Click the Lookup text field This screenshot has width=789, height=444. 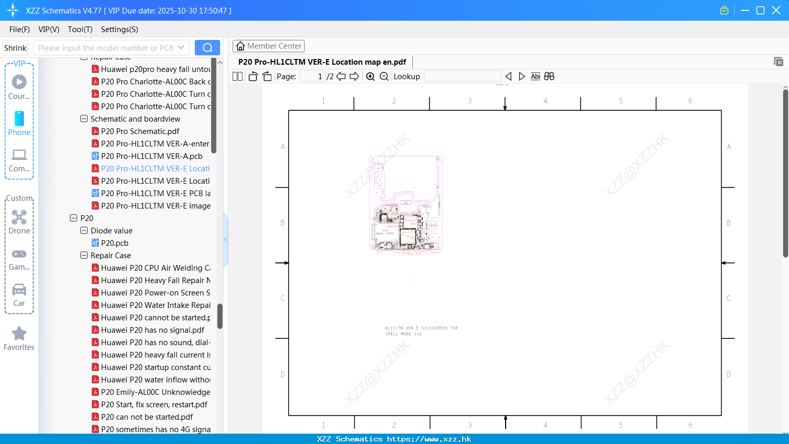point(462,76)
